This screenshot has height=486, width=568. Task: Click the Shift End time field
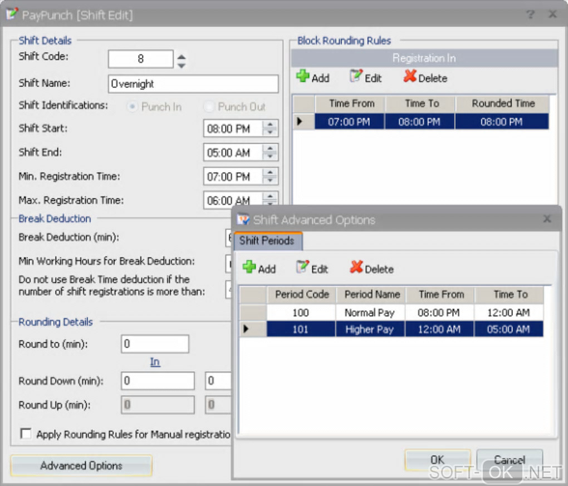[x=234, y=152]
